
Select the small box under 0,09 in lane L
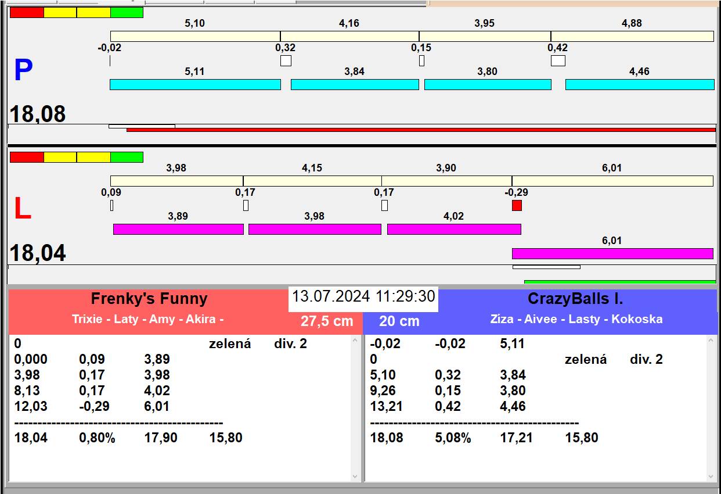click(x=111, y=205)
